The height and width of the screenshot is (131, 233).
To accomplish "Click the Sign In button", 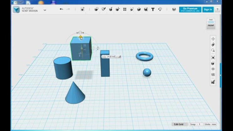I will tap(208, 9).
